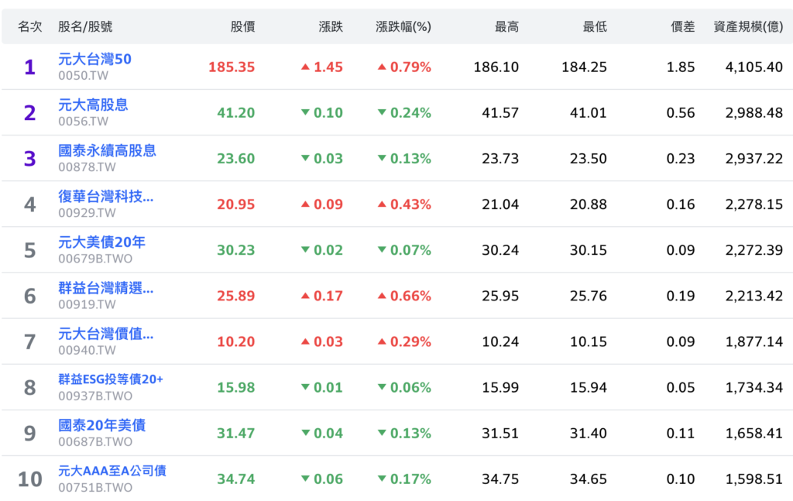This screenshot has height=501, width=793.
Task: Click the asset size value 4,105.40
Action: [754, 67]
